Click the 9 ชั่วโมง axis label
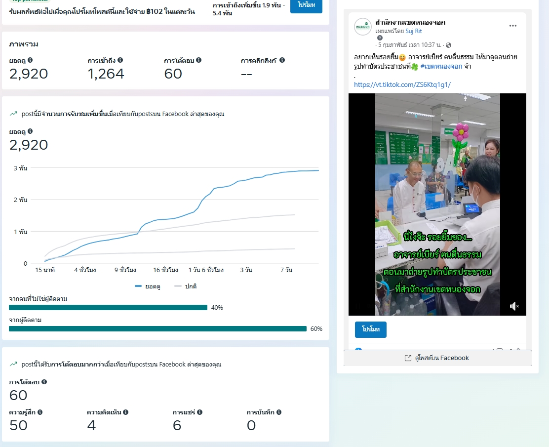Viewport: 549px width, 447px height. pos(125,270)
